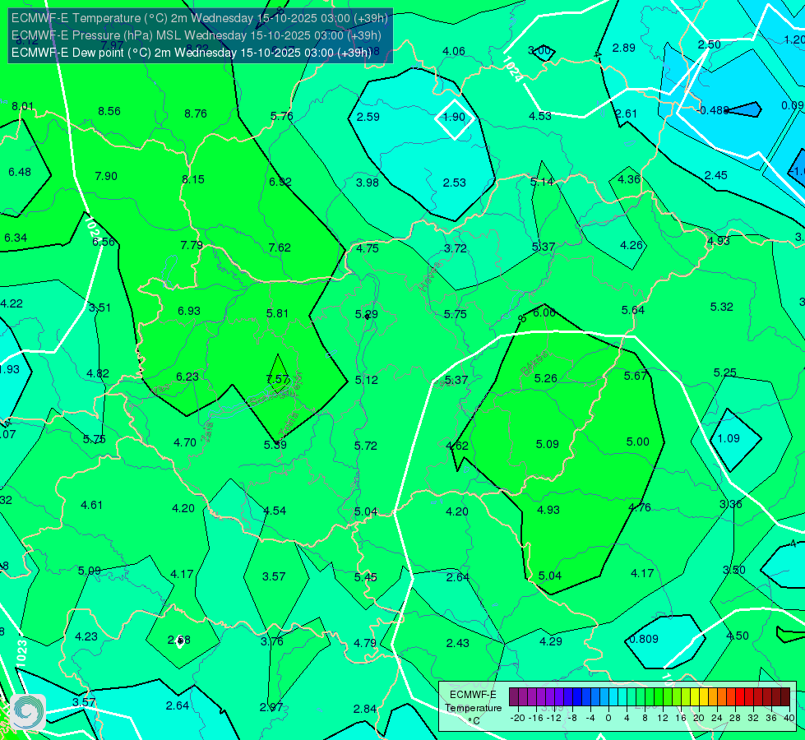Screen dimensions: 805x740
Task: Click the 2.89 value near the top
Action: pos(624,48)
